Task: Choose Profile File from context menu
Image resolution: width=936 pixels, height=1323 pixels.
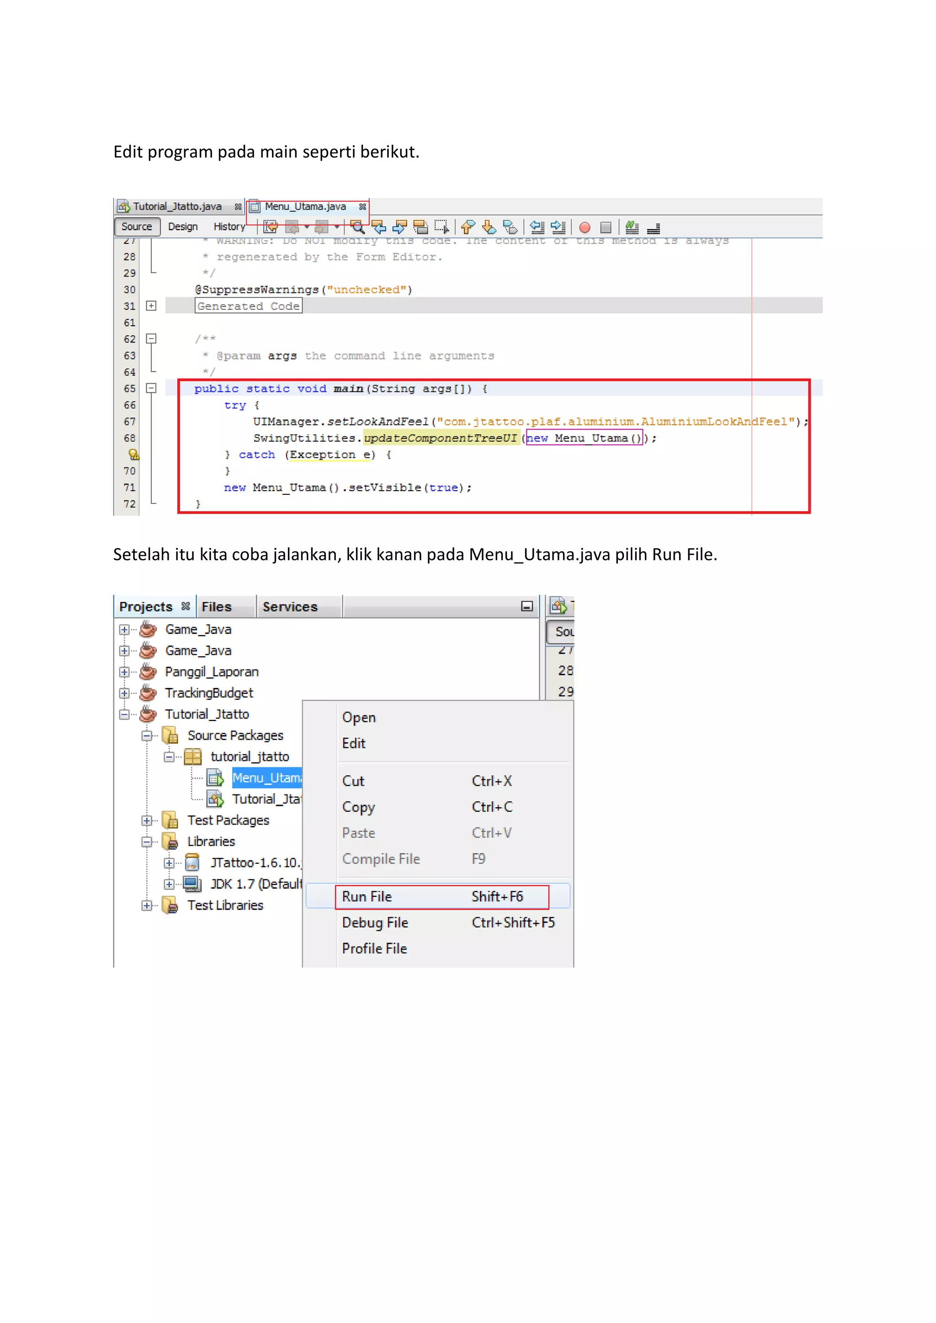Action: click(439, 948)
